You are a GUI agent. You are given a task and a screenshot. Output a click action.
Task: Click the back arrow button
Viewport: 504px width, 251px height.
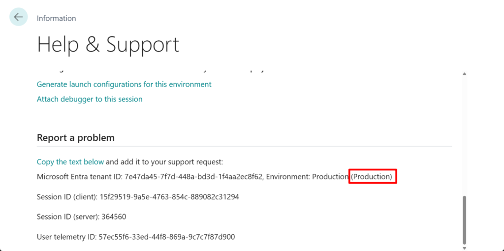coord(18,17)
